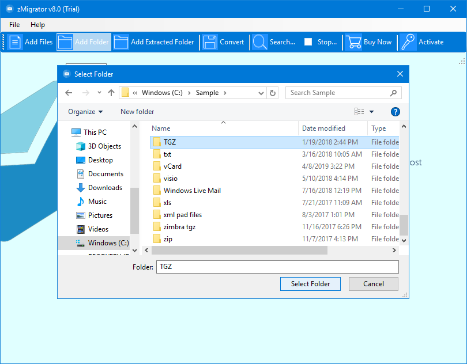Go up one folder level arrow
This screenshot has width=467, height=364.
point(111,93)
